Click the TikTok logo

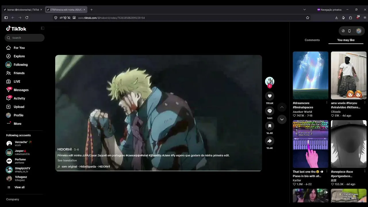click(x=16, y=28)
